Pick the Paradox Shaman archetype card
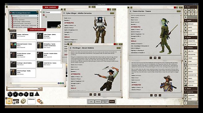 coord(23,55)
